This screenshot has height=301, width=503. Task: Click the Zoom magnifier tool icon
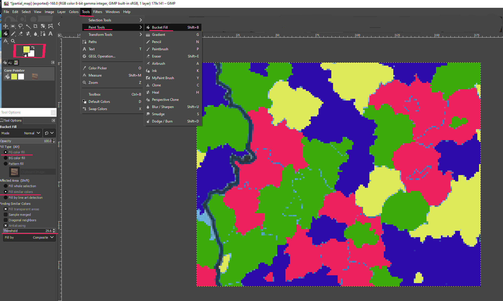(13, 41)
